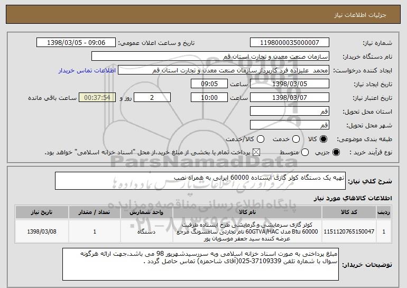Click the کد کالا column header
The image size is (407, 288).
(x=349, y=212)
